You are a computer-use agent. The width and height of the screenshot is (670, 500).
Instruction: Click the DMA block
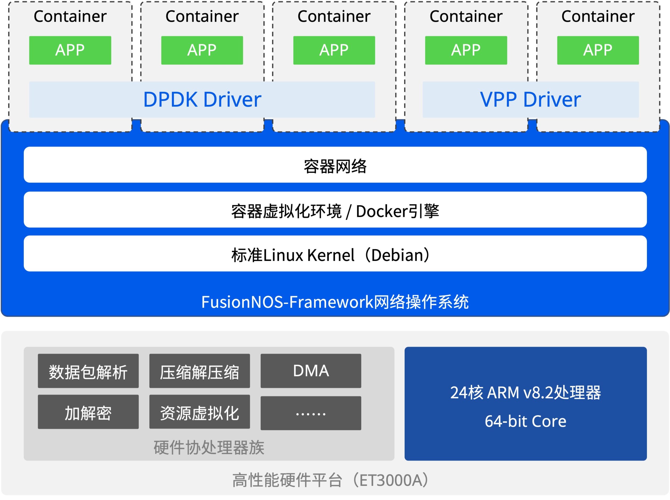coord(311,371)
